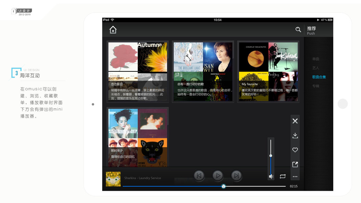
Task: Tap the Wi-Fi icon in the status bar
Action: (x=112, y=20)
